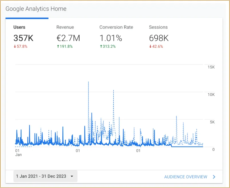Click the 191.8% increase indicator

pos(65,47)
